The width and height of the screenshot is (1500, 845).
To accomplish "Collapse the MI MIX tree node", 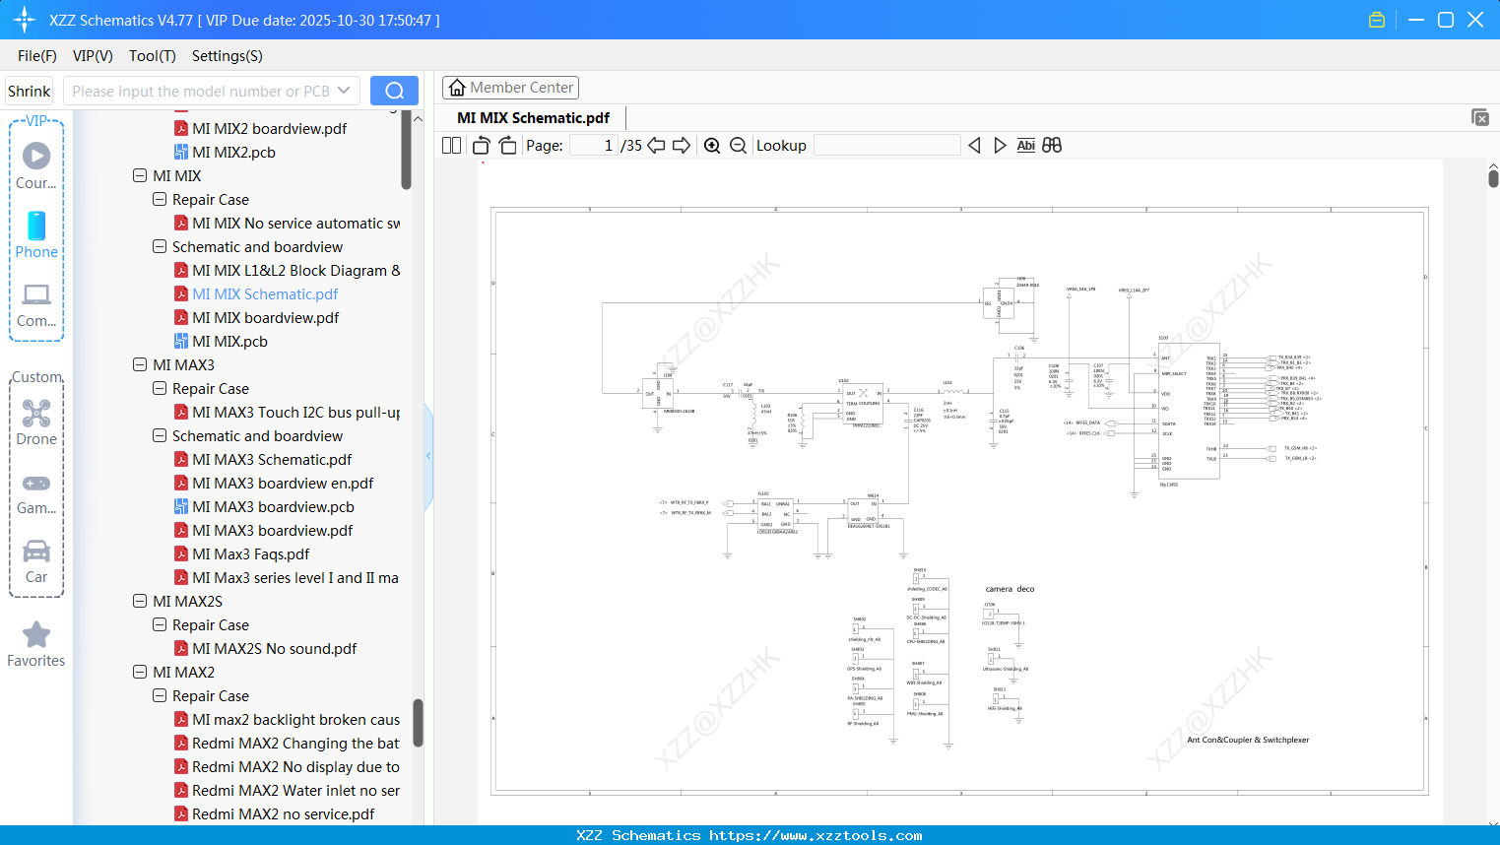I will 139,175.
